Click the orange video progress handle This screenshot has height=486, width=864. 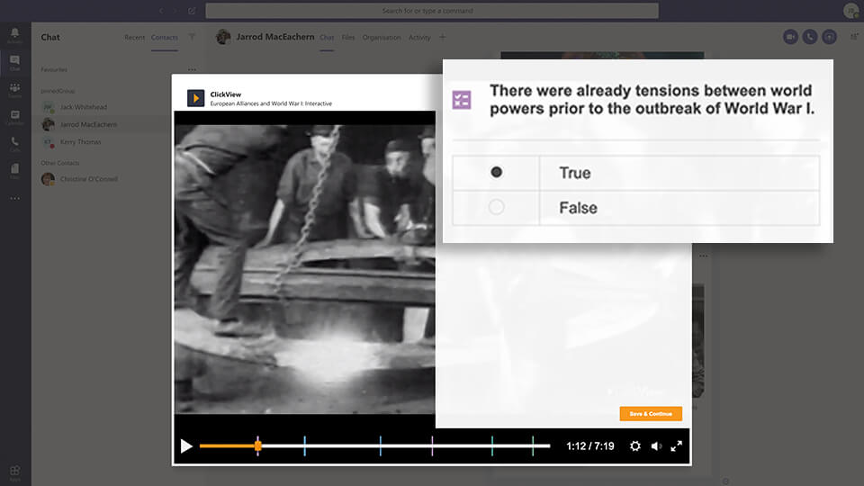(x=258, y=445)
